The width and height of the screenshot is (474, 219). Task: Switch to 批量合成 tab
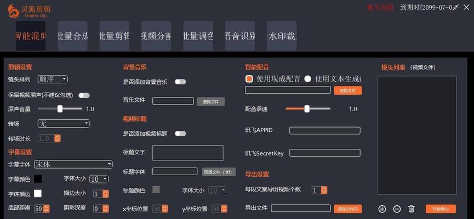click(72, 36)
